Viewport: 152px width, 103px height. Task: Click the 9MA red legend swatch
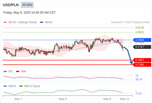point(18,72)
